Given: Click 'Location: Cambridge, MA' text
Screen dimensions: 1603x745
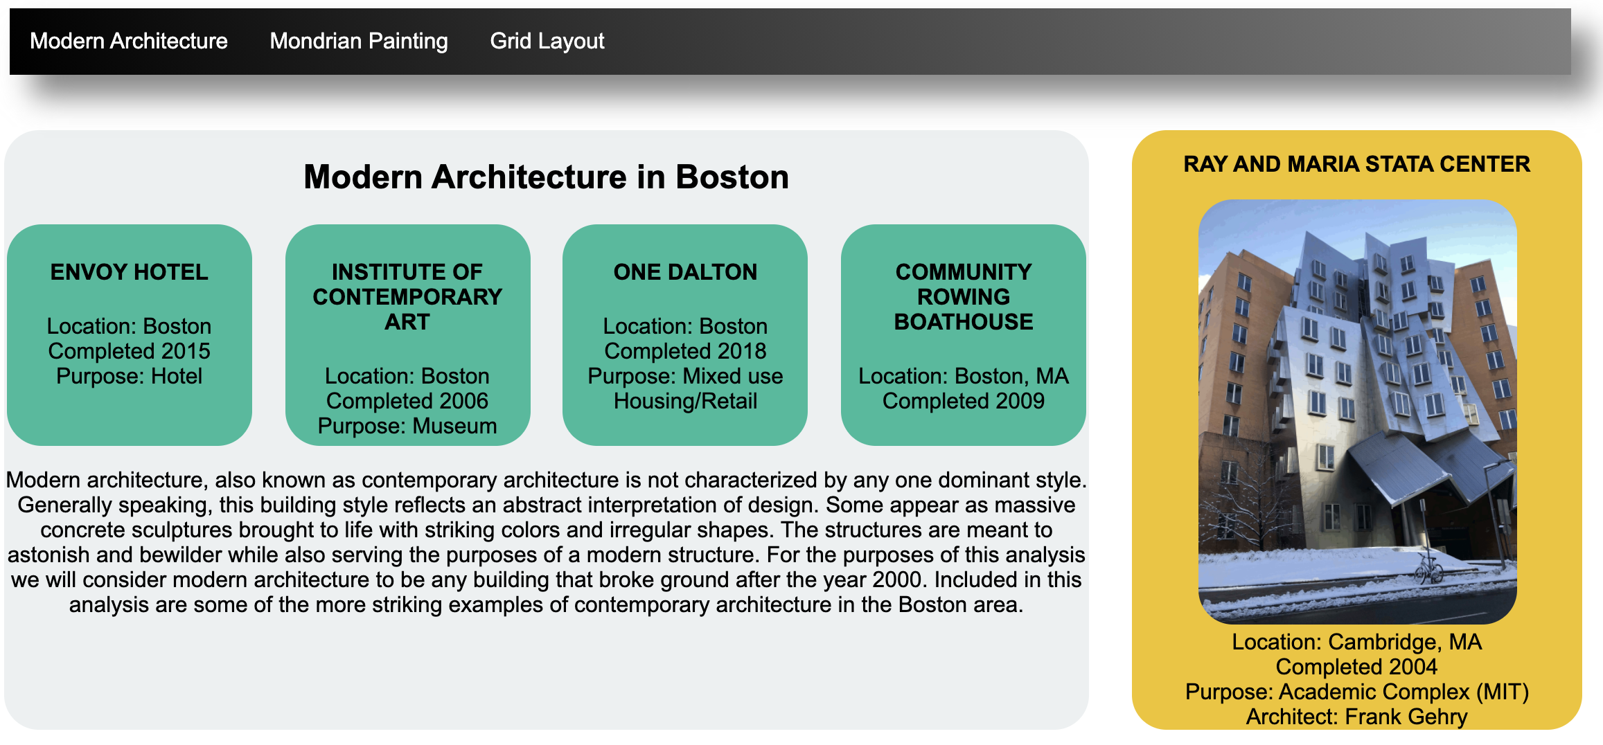Looking at the screenshot, I should 1357,642.
